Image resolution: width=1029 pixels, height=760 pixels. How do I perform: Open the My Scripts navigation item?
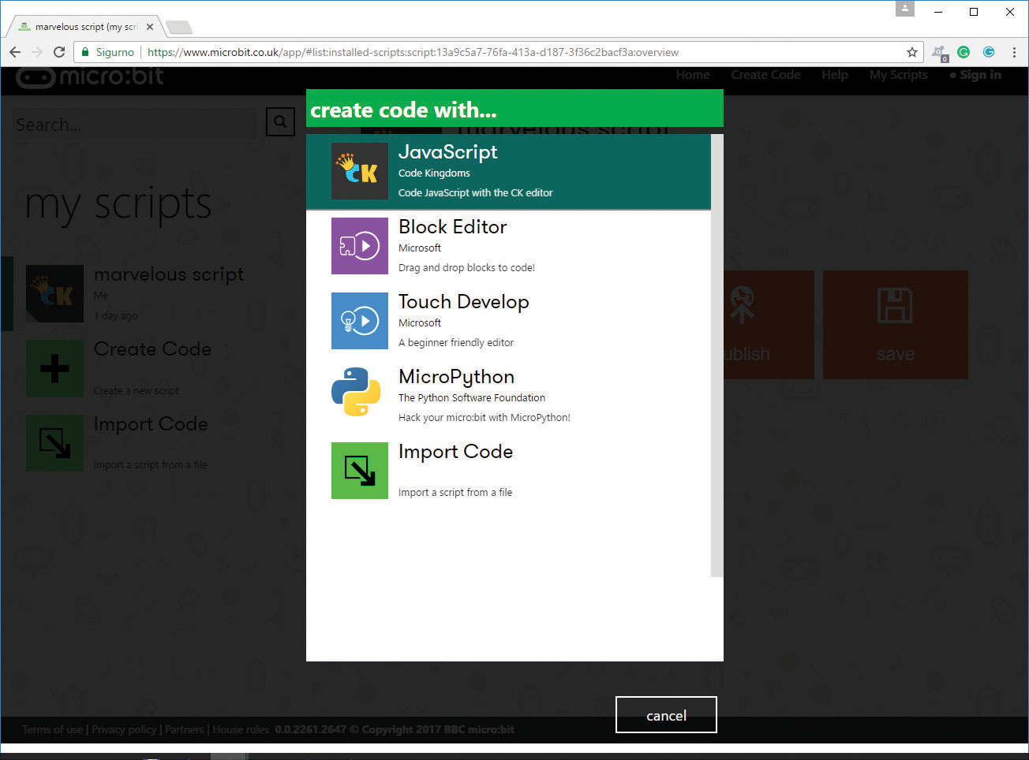coord(898,75)
